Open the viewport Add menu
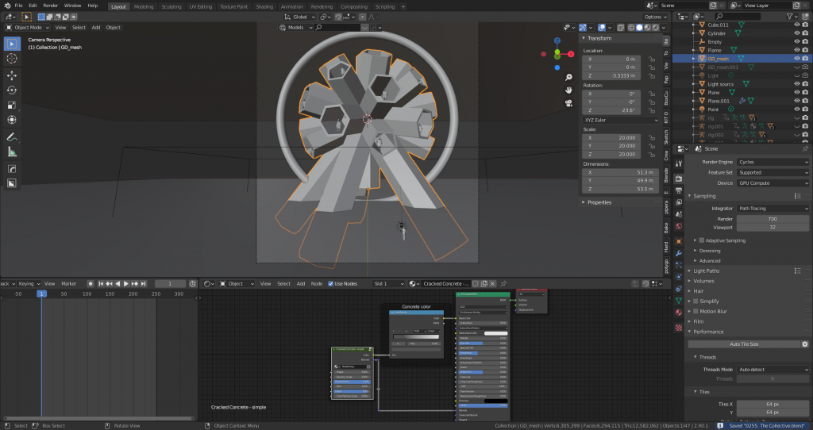The height and width of the screenshot is (430, 813). pyautogui.click(x=96, y=28)
